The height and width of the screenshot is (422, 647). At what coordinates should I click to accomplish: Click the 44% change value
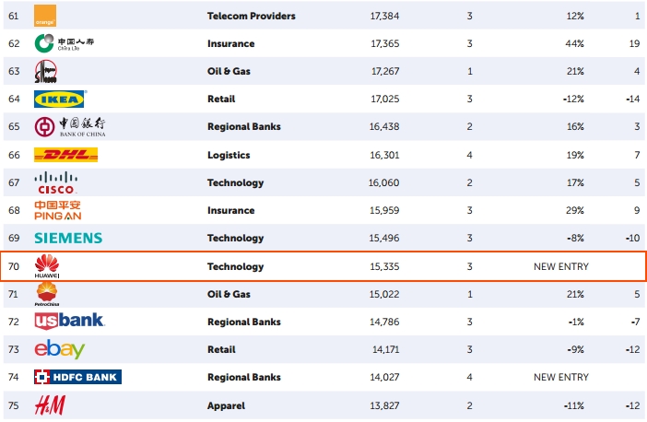click(575, 43)
